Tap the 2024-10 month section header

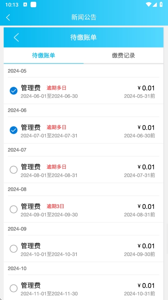pyautogui.click(x=17, y=268)
